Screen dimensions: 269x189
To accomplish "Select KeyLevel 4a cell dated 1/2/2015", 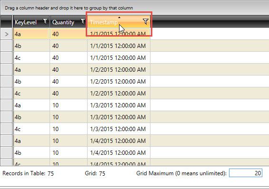I will click(x=31, y=70).
